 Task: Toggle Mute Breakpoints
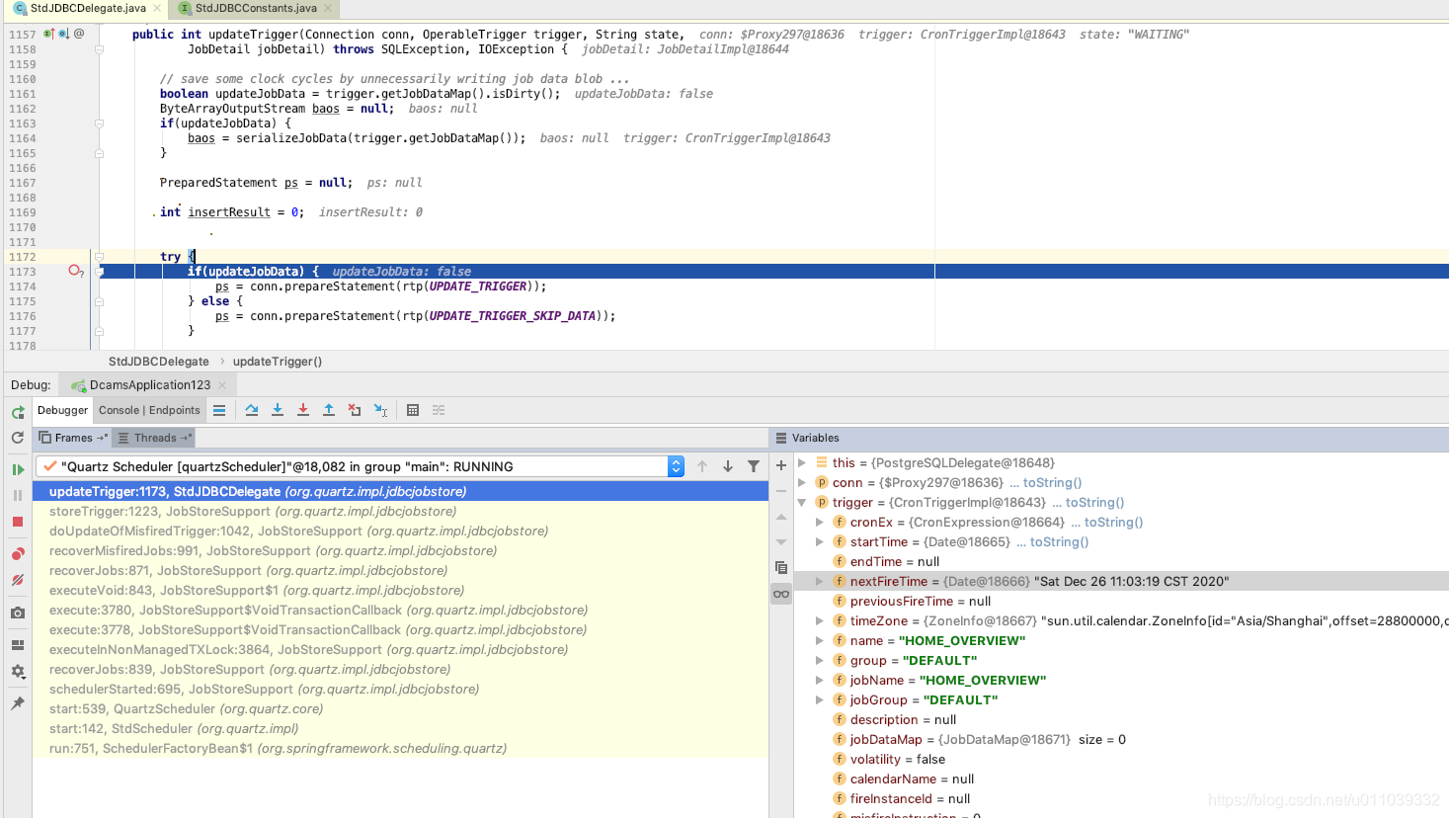point(18,580)
